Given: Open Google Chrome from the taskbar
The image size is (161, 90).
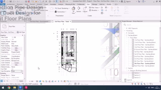Looking at the screenshot, I should [x=9, y=88].
